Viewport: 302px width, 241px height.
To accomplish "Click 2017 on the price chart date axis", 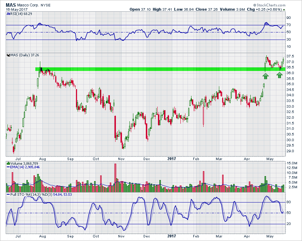I will click(172, 159).
